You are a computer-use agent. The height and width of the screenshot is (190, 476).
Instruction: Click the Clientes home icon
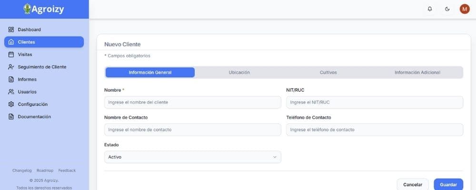pyautogui.click(x=11, y=42)
